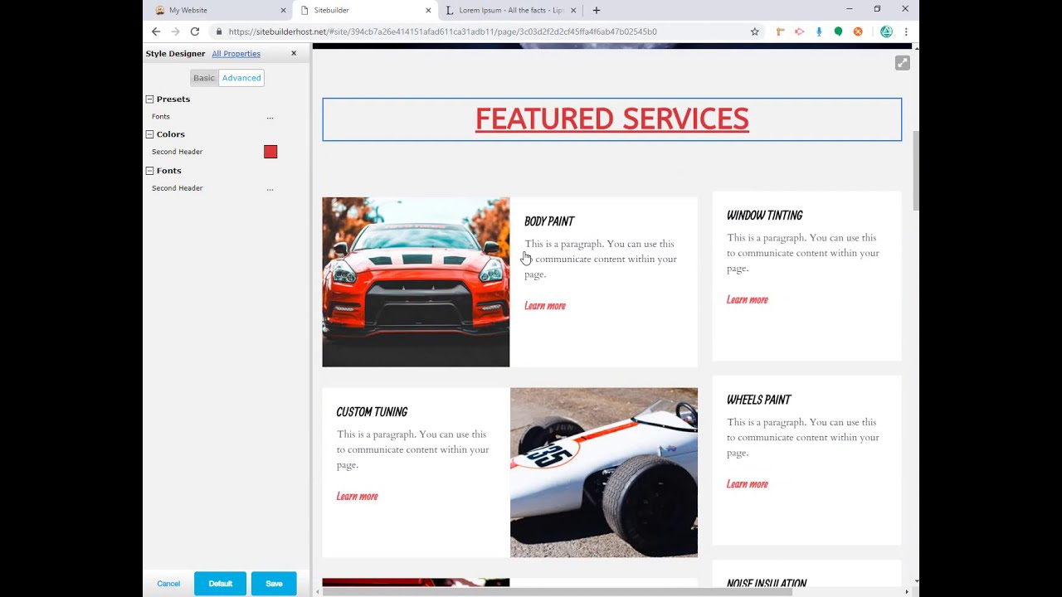Pick the Second Header red color swatch

pos(270,152)
